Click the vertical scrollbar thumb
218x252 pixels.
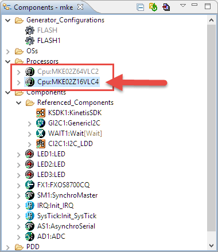click(211, 128)
